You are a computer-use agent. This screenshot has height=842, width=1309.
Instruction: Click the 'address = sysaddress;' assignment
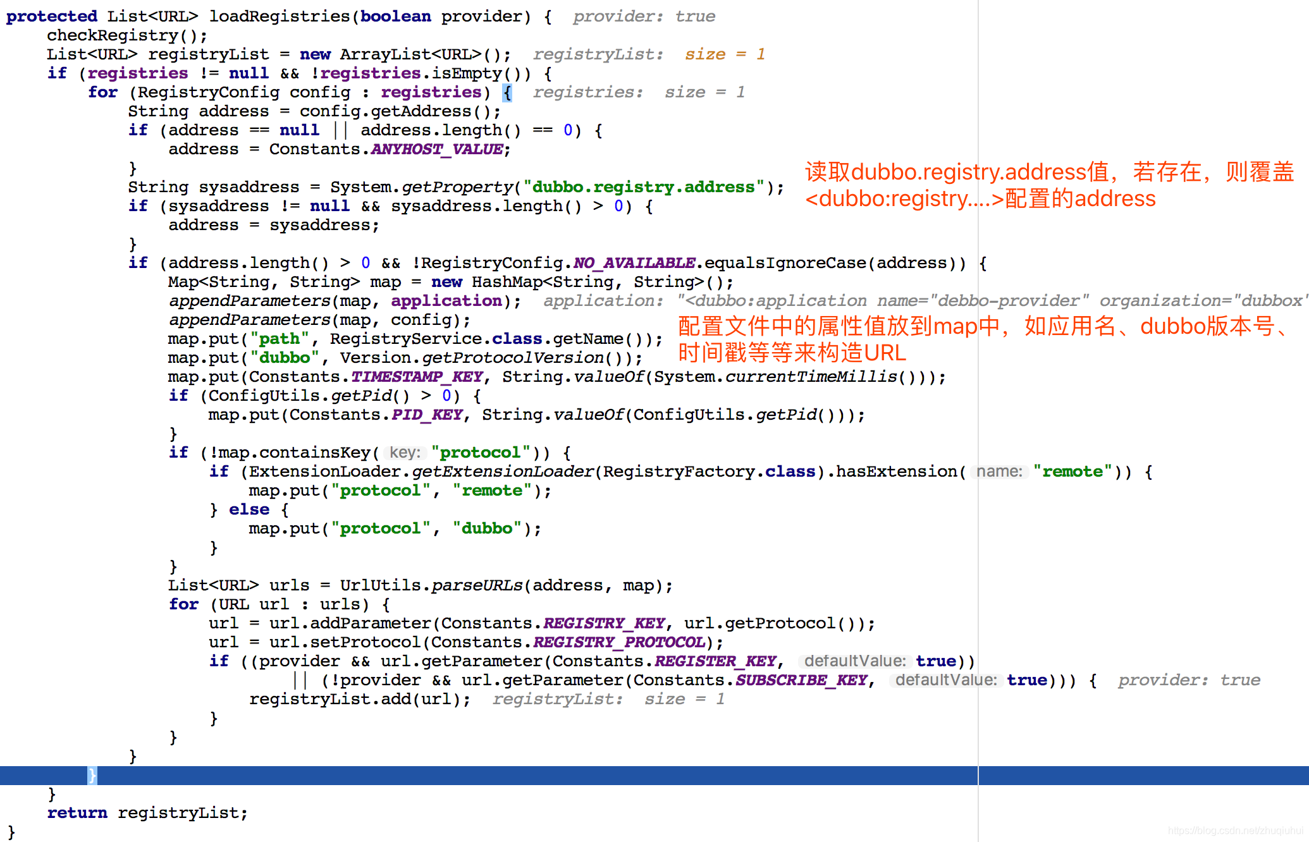274,225
